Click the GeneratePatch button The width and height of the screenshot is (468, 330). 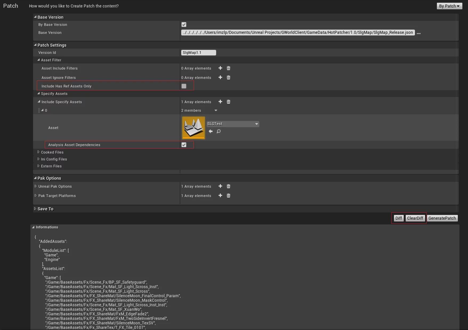[442, 218]
